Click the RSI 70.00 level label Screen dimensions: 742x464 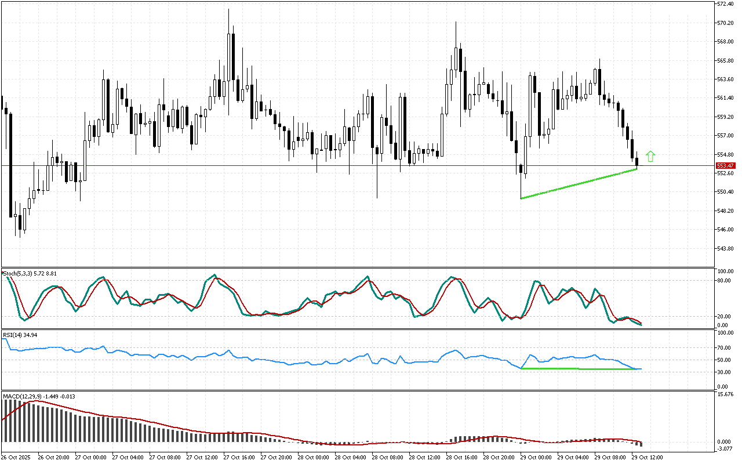[723, 348]
